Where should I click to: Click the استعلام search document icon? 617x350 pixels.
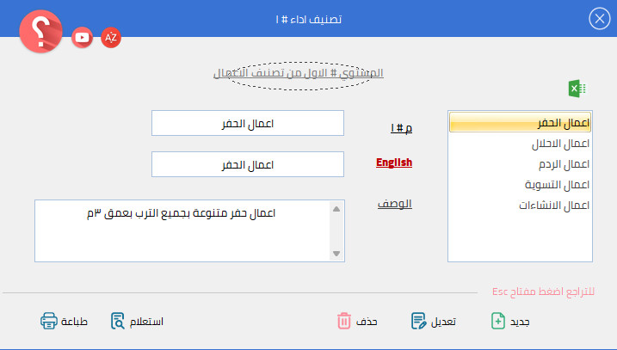118,322
